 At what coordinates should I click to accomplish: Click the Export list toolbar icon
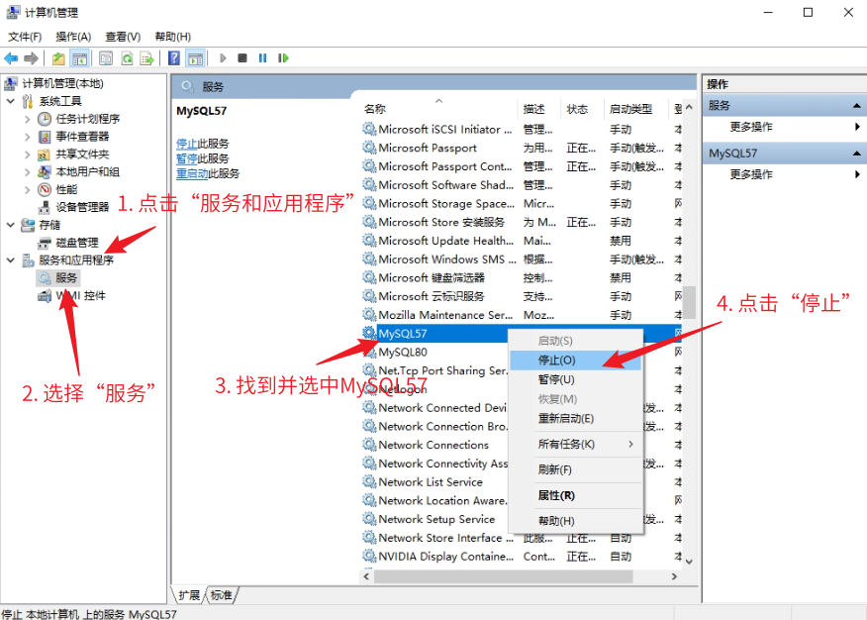[146, 58]
